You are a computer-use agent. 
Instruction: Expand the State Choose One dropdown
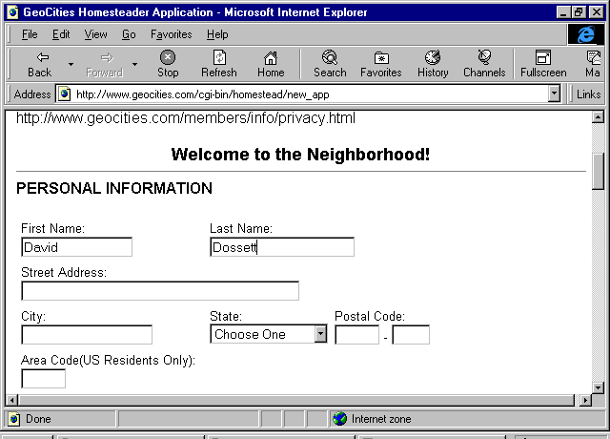point(320,334)
